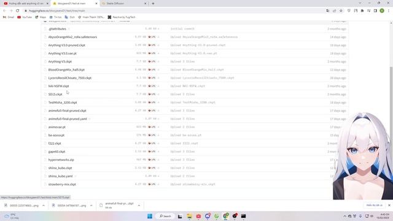Go back to the previous page

point(4,11)
